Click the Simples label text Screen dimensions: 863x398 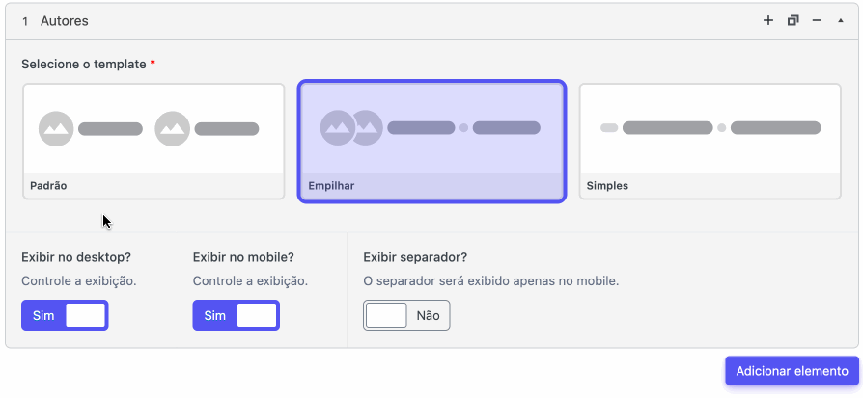607,186
